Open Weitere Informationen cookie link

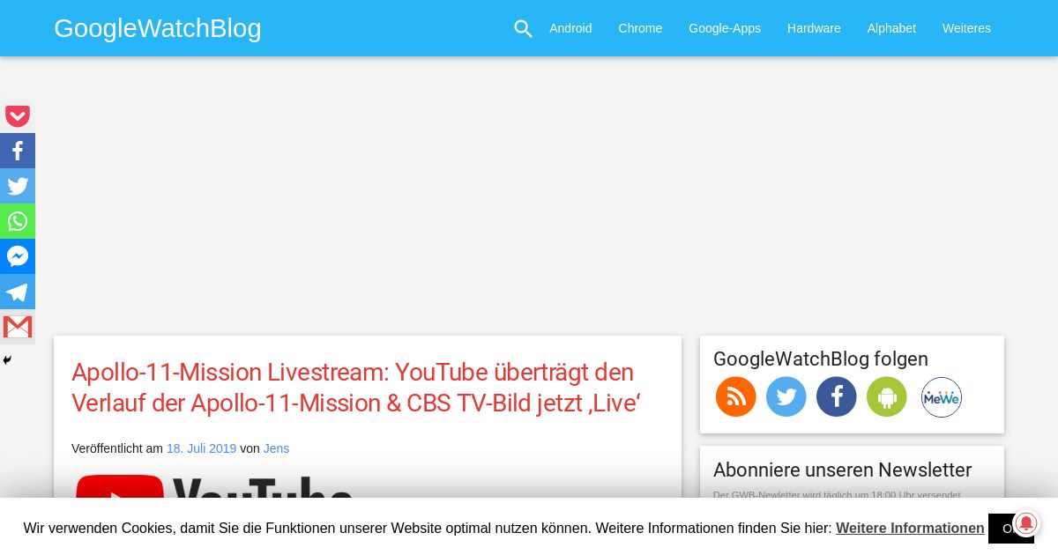[x=910, y=529]
